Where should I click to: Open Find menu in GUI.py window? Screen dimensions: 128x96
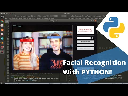[21, 19]
